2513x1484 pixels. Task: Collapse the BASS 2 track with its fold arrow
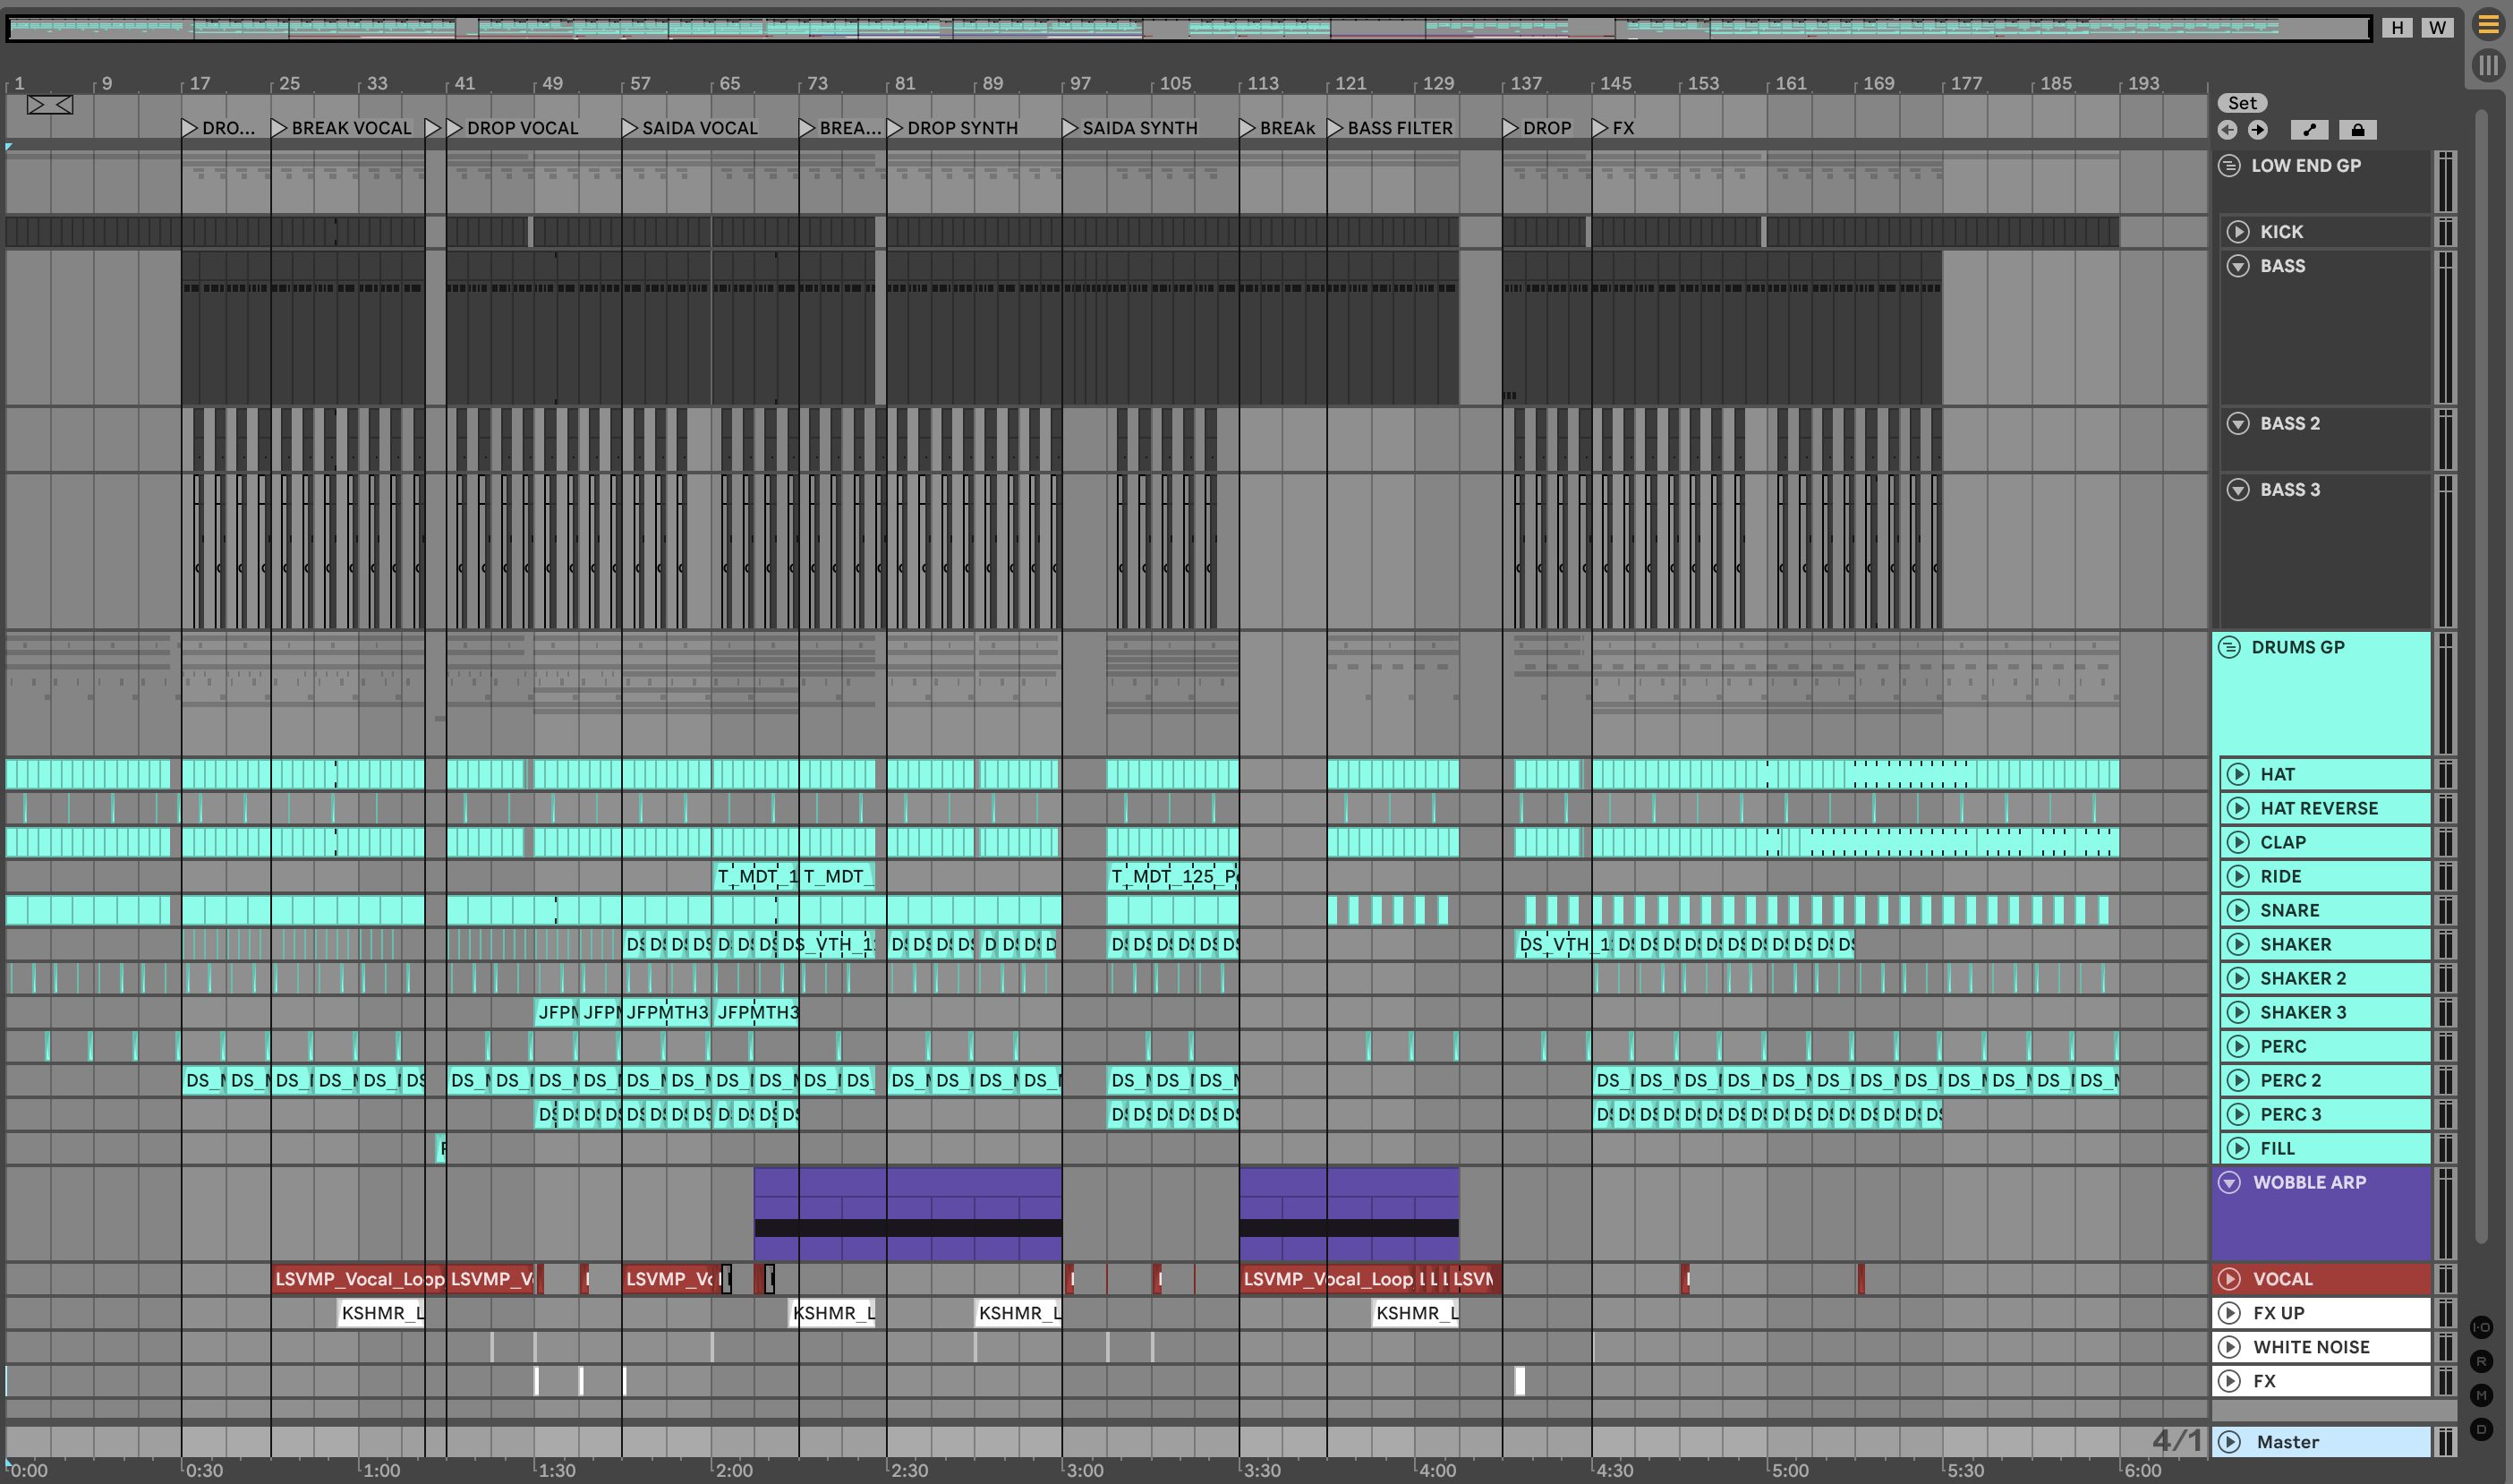2238,424
